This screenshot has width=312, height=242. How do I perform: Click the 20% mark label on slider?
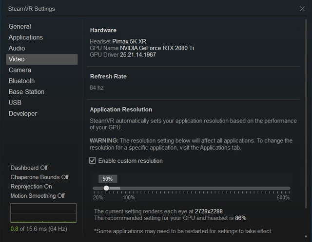[x=98, y=198]
